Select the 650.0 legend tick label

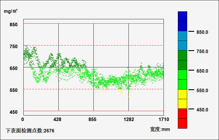203,71
